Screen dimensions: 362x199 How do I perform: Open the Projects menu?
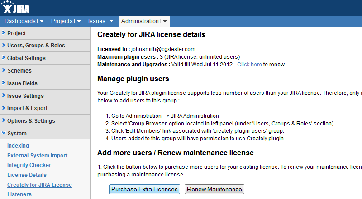[x=62, y=21]
